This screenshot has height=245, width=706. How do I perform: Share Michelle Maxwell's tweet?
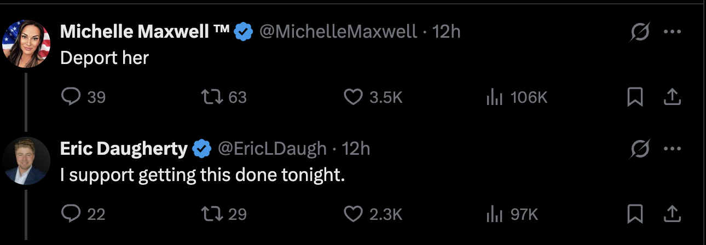[672, 97]
